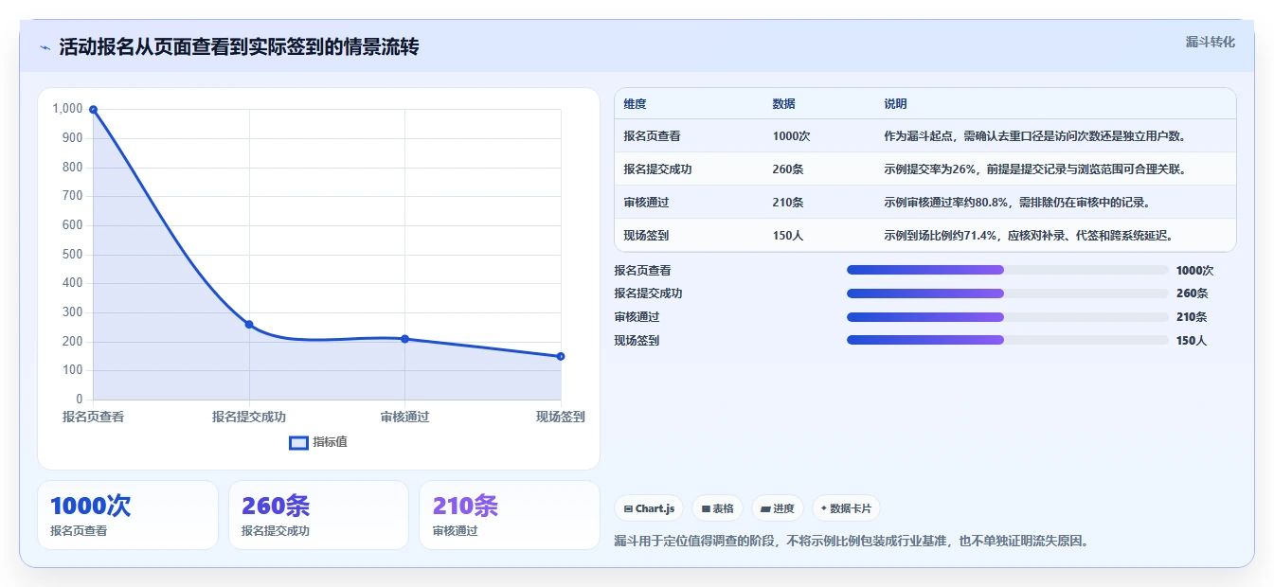Click the lightning icon beside the page title
The image size is (1274, 587).
click(x=45, y=47)
